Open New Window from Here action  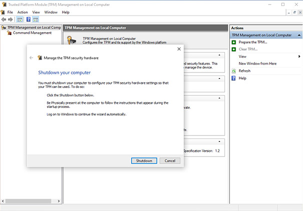click(x=257, y=63)
